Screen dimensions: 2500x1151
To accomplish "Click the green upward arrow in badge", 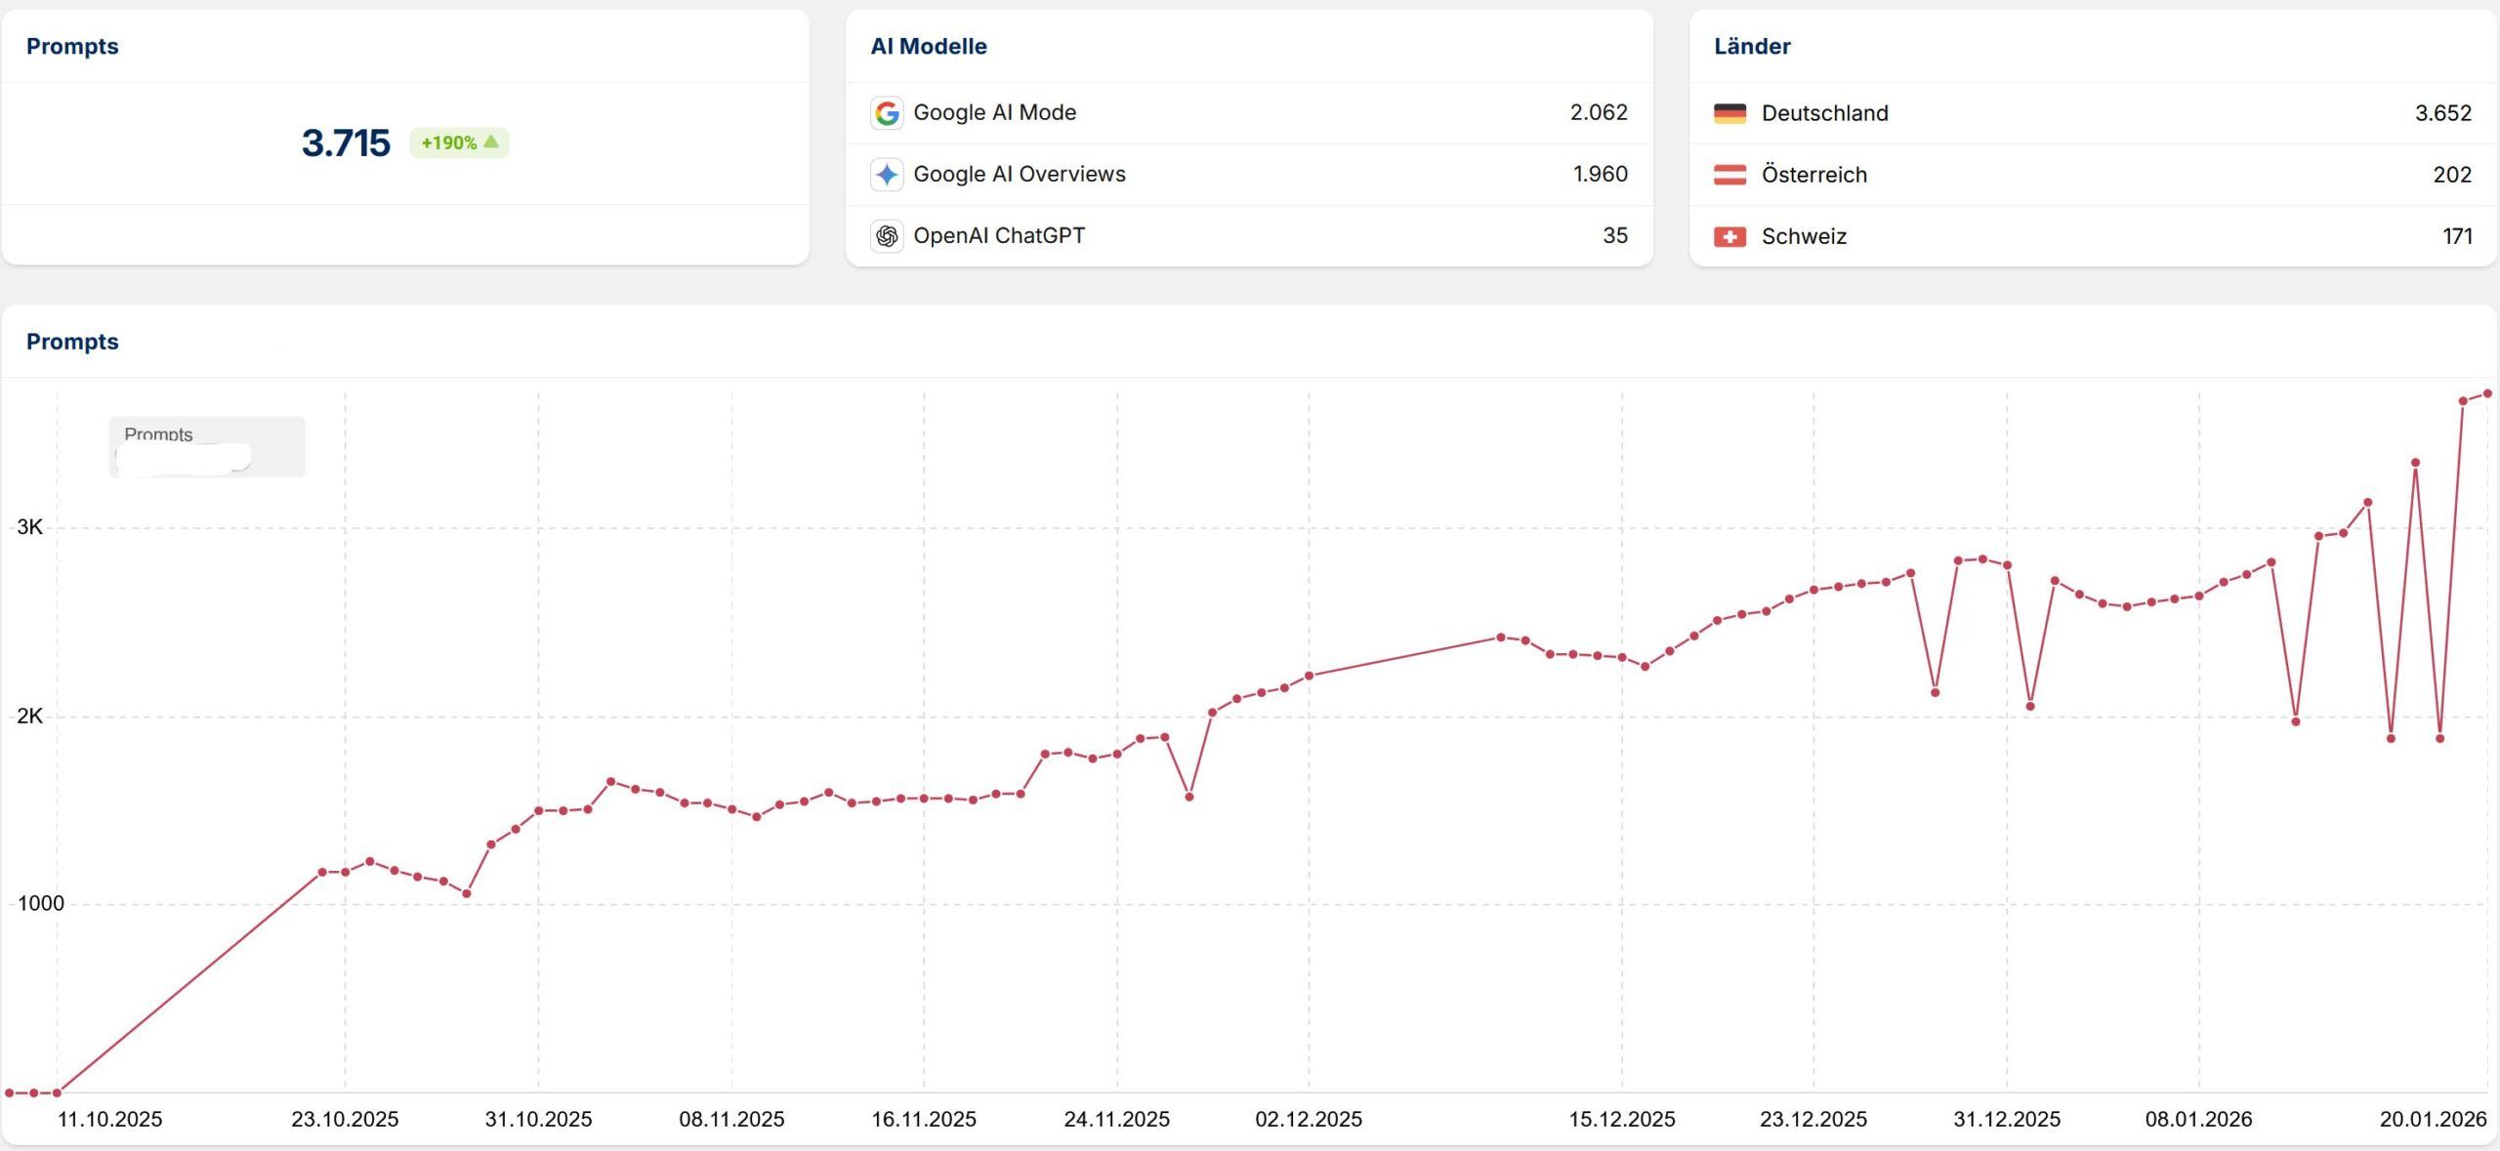I will [491, 143].
